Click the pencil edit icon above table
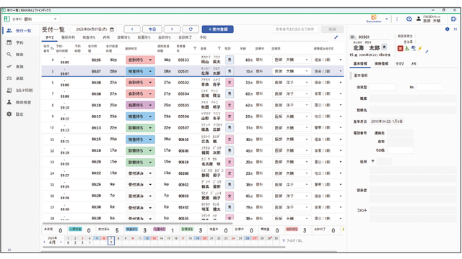Screen dimensions: 462x259 [x=336, y=37]
